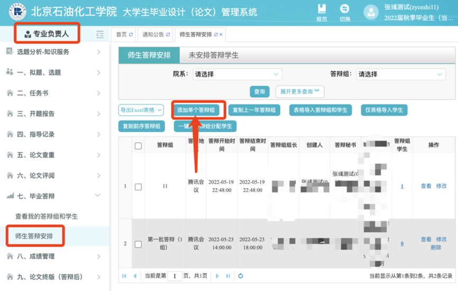Close the 师生答辩安排 tab with the x
This screenshot has width=458, height=291.
pyautogui.click(x=221, y=35)
